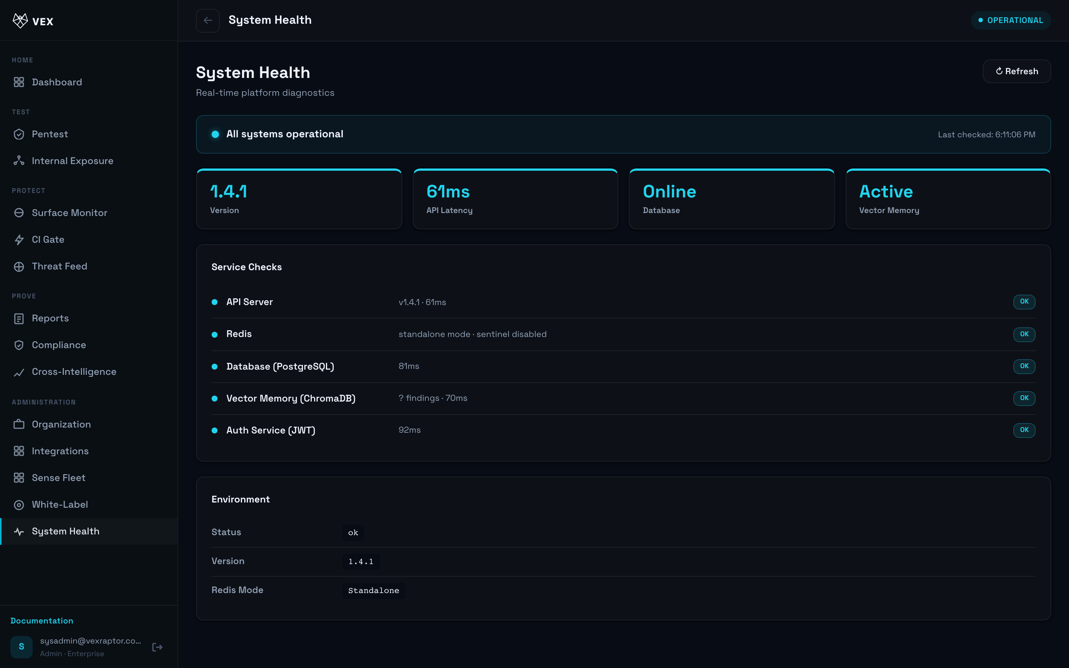Screen dimensions: 1069x668
Task: Click the 'standalone mode · sentinel disabled' text
Action: pyautogui.click(x=473, y=334)
